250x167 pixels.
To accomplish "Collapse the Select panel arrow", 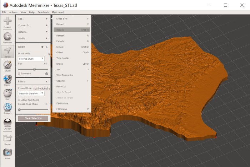I will (47, 47).
